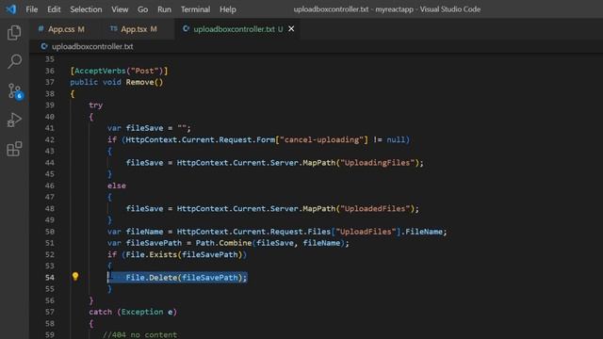Screen dimensions: 603x339
Task: Open the Explorer view in activity bar
Action: (x=14, y=33)
